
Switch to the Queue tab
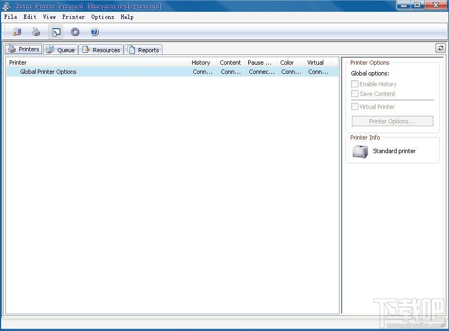click(60, 50)
